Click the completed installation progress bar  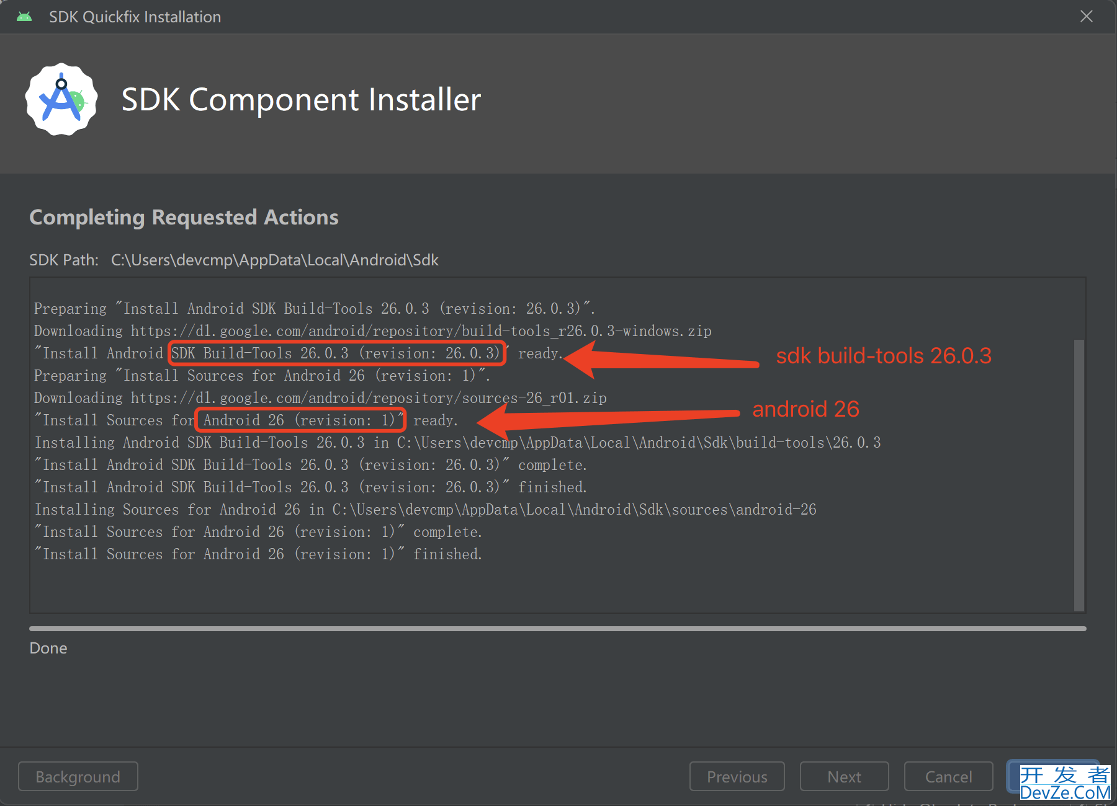[558, 629]
